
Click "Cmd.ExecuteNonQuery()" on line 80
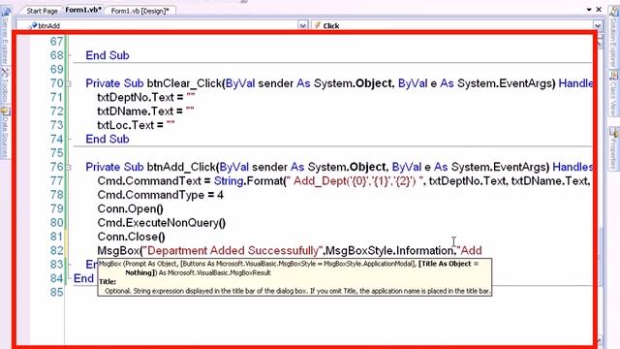click(x=162, y=223)
